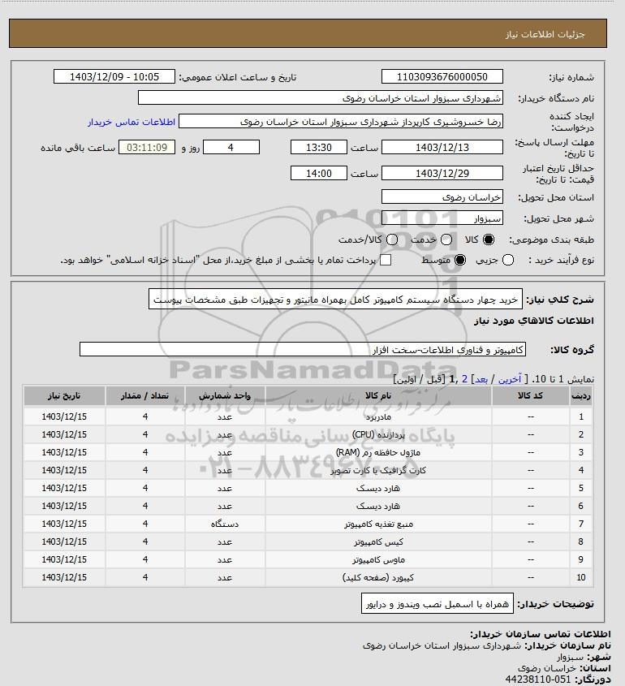Click the remaining time counter 03:11:09
Viewport: 625px width, 686px height.
(147, 147)
